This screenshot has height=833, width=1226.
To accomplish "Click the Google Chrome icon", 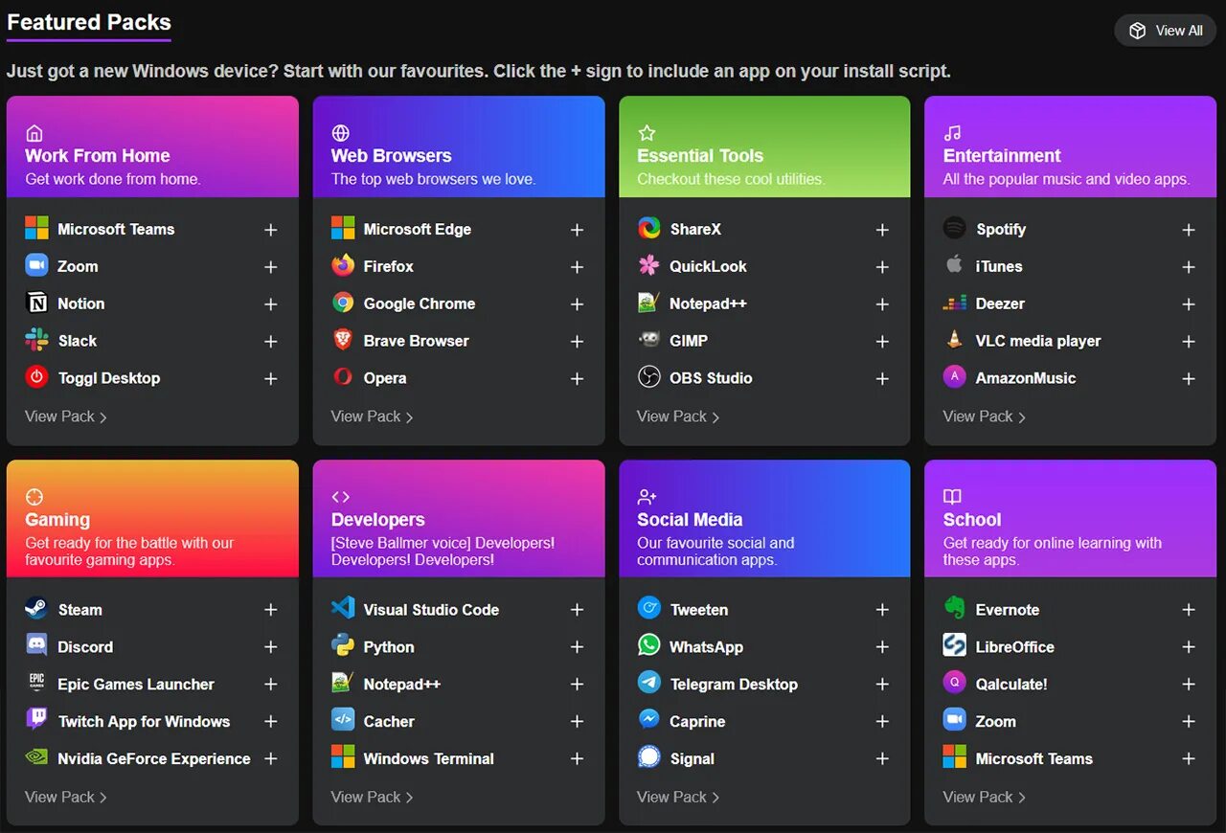I will 343,304.
